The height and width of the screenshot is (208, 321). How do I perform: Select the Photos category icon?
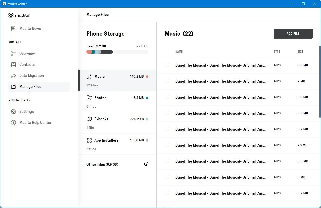[x=89, y=98]
